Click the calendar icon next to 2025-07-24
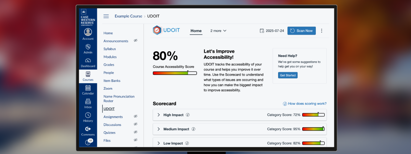The height and width of the screenshot is (154, 411). pos(262,31)
